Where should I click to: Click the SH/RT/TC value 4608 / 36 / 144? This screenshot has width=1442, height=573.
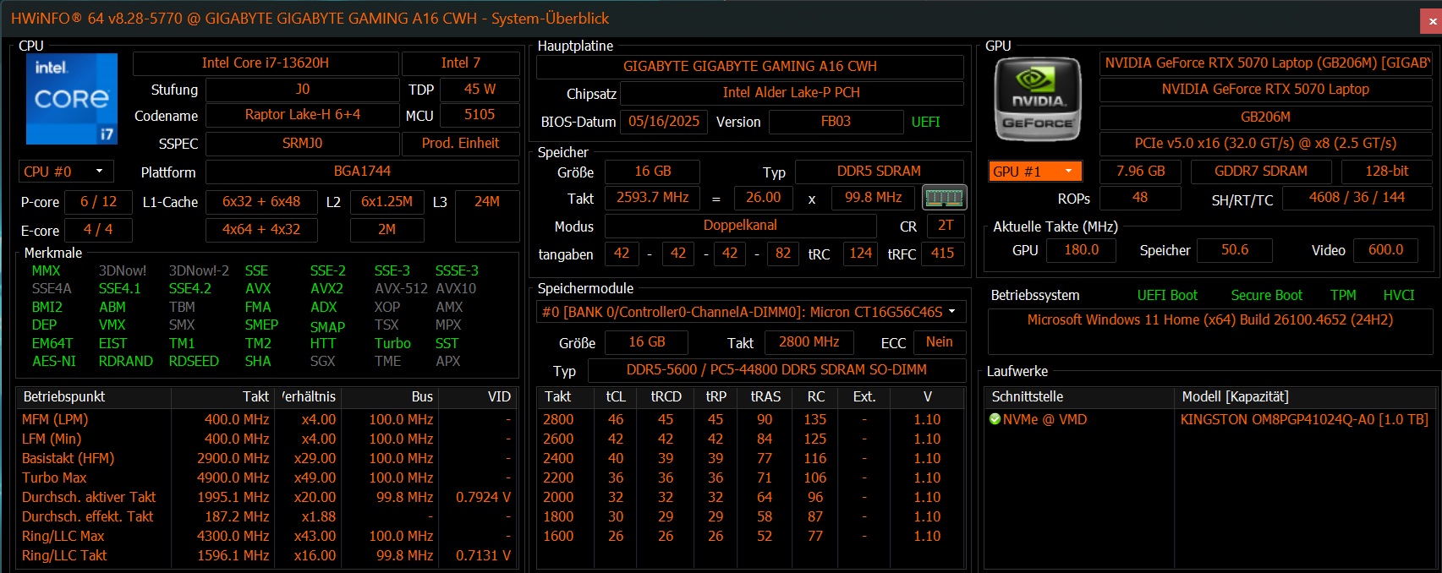pos(1357,198)
